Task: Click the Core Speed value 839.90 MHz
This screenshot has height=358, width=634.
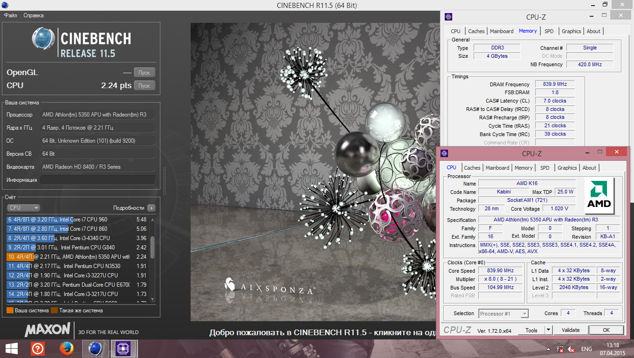Action: tap(500, 271)
